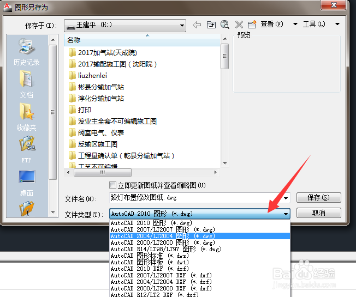
Task: Create a new folder icon
Action: click(252, 24)
